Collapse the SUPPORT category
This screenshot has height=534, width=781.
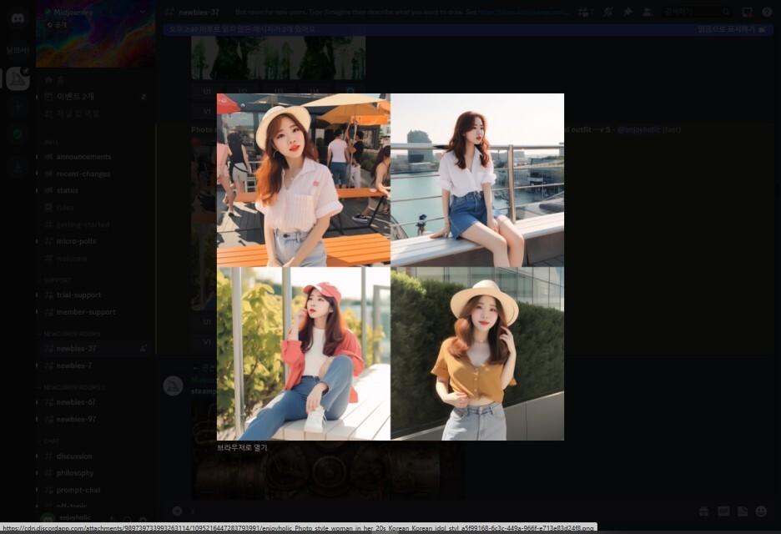pos(55,280)
